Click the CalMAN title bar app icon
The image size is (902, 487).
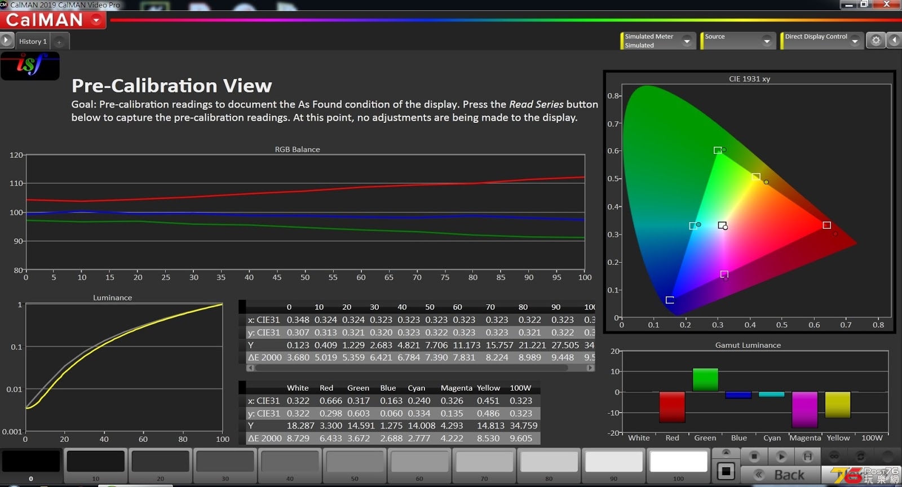point(3,5)
